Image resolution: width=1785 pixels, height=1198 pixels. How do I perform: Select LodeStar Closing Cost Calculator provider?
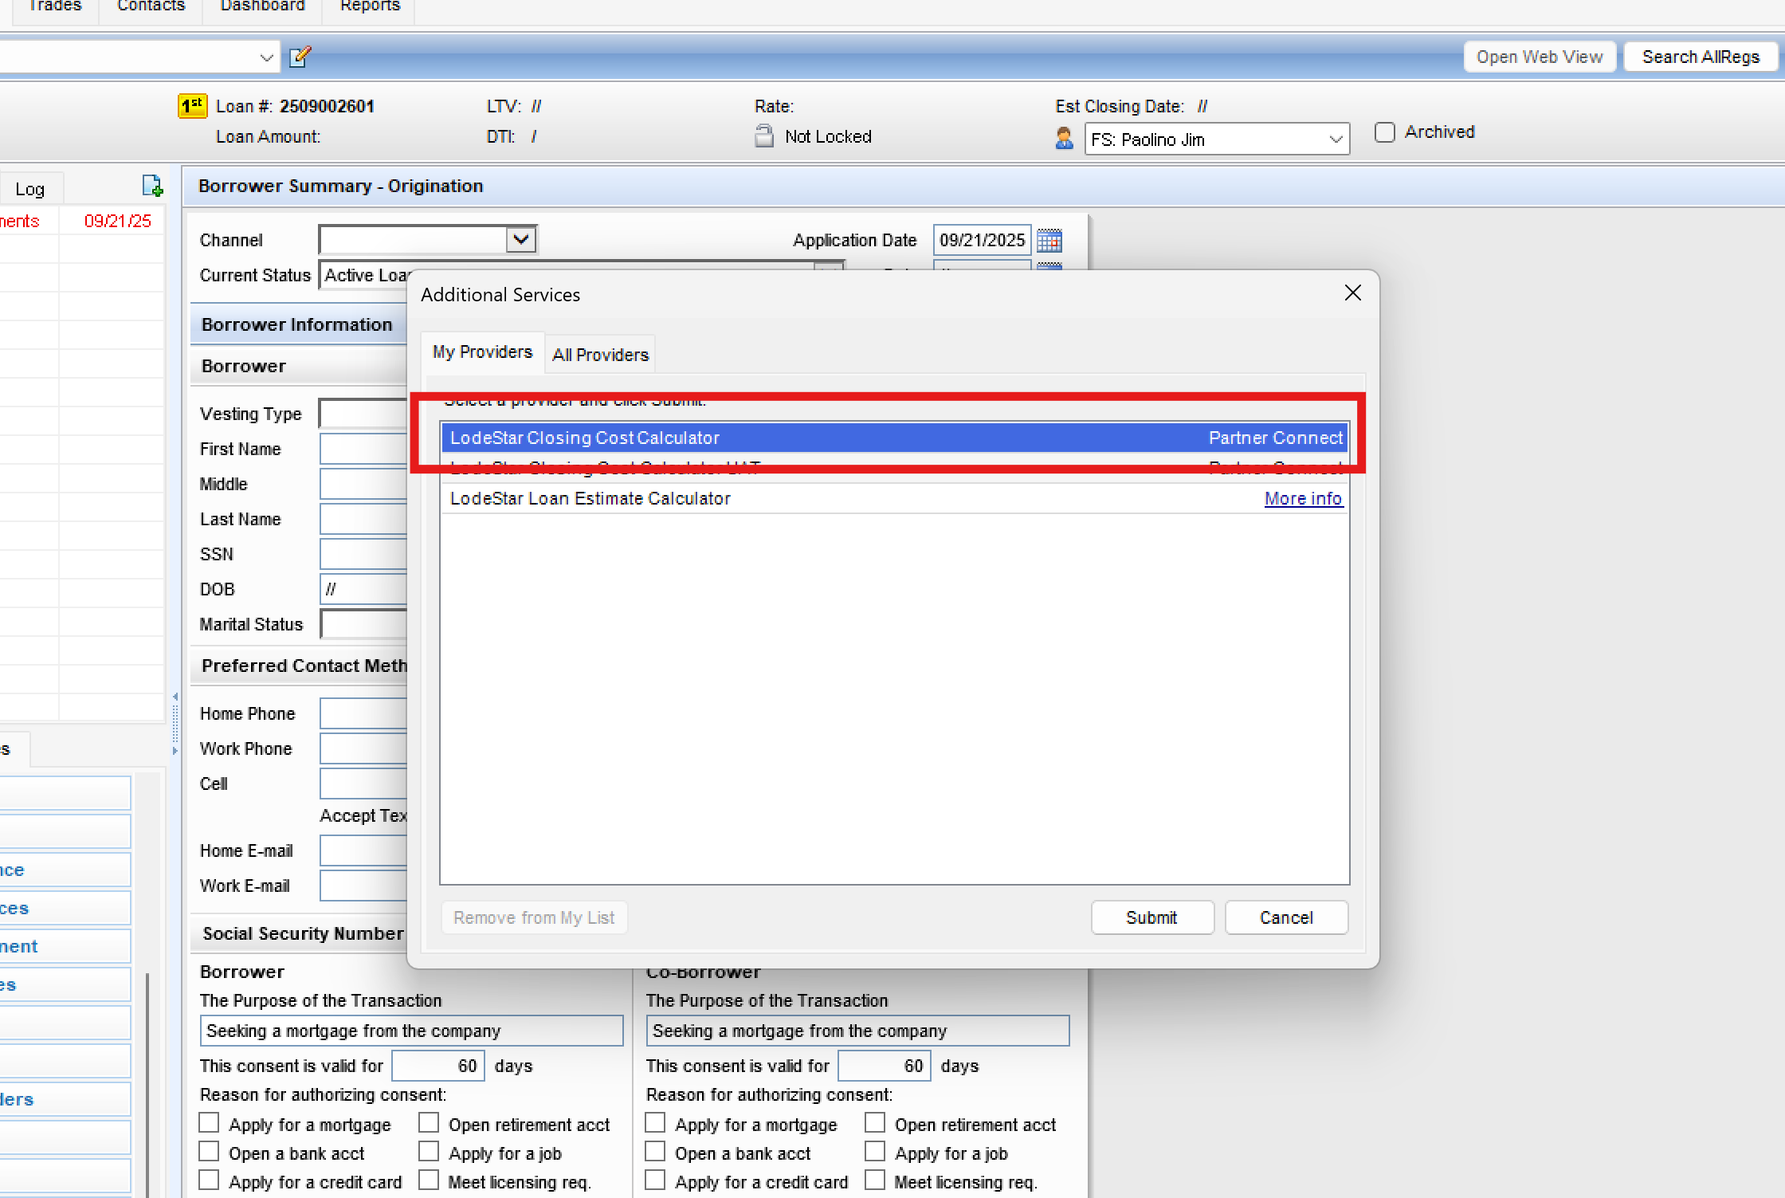(894, 438)
